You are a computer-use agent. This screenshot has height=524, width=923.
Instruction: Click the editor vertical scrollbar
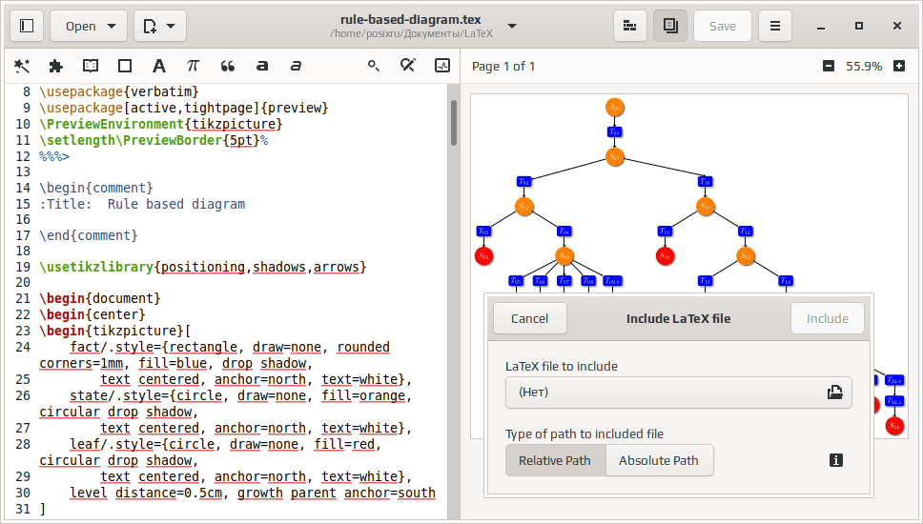[454, 122]
